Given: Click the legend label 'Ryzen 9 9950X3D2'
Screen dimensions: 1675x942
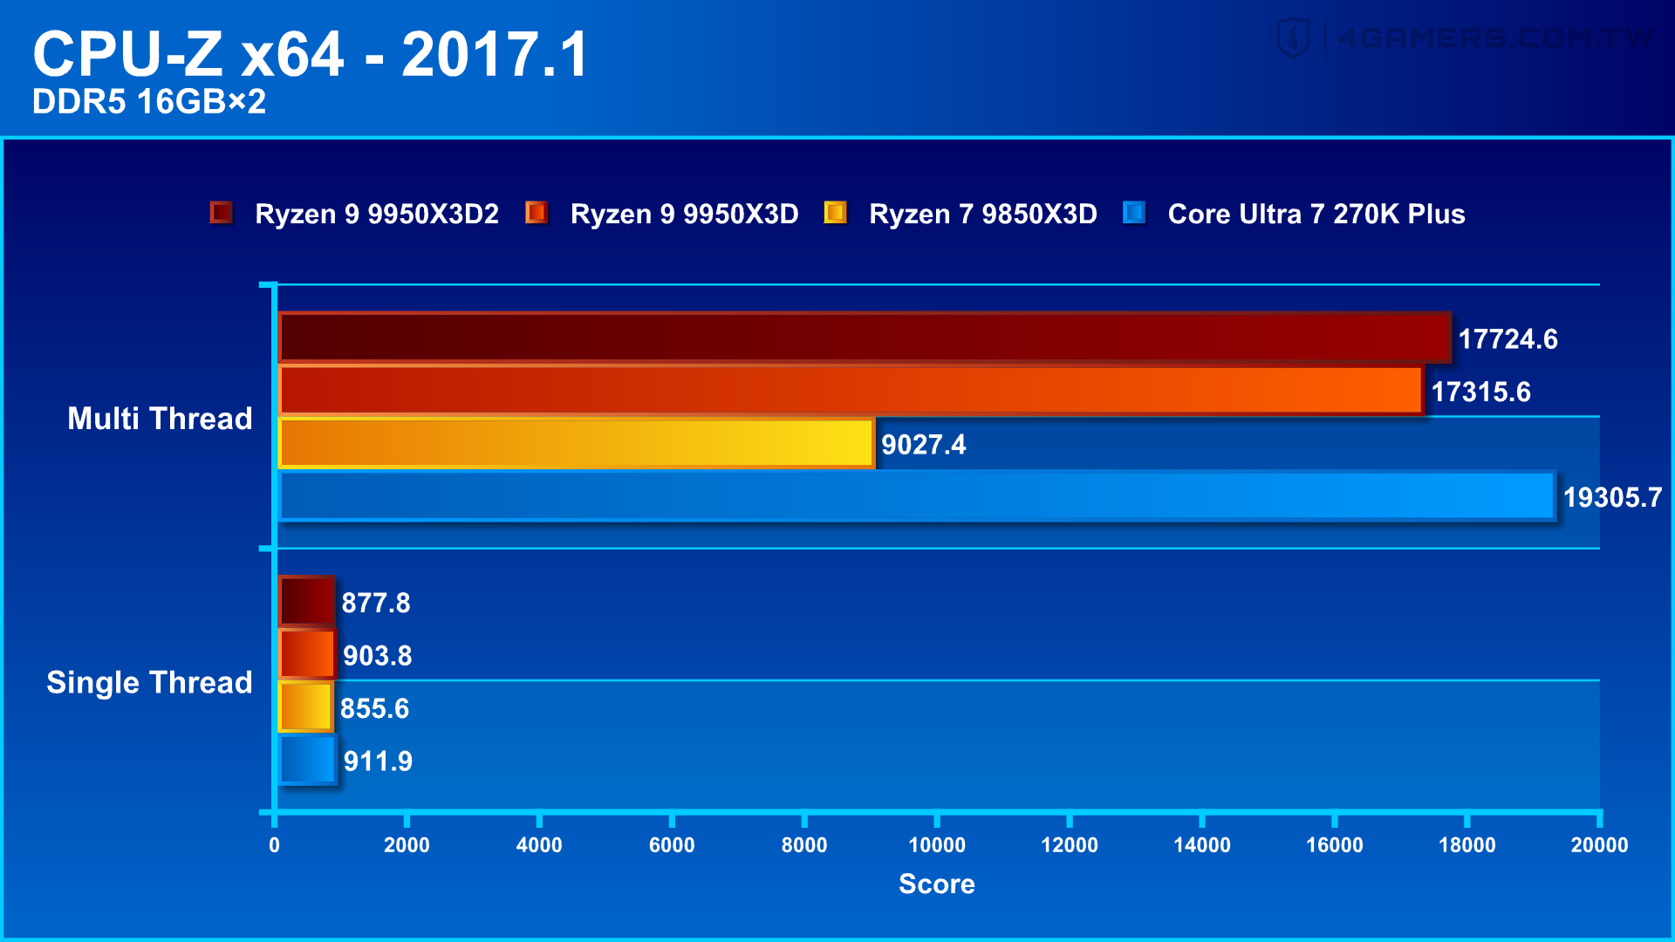Looking at the screenshot, I should pos(377,214).
